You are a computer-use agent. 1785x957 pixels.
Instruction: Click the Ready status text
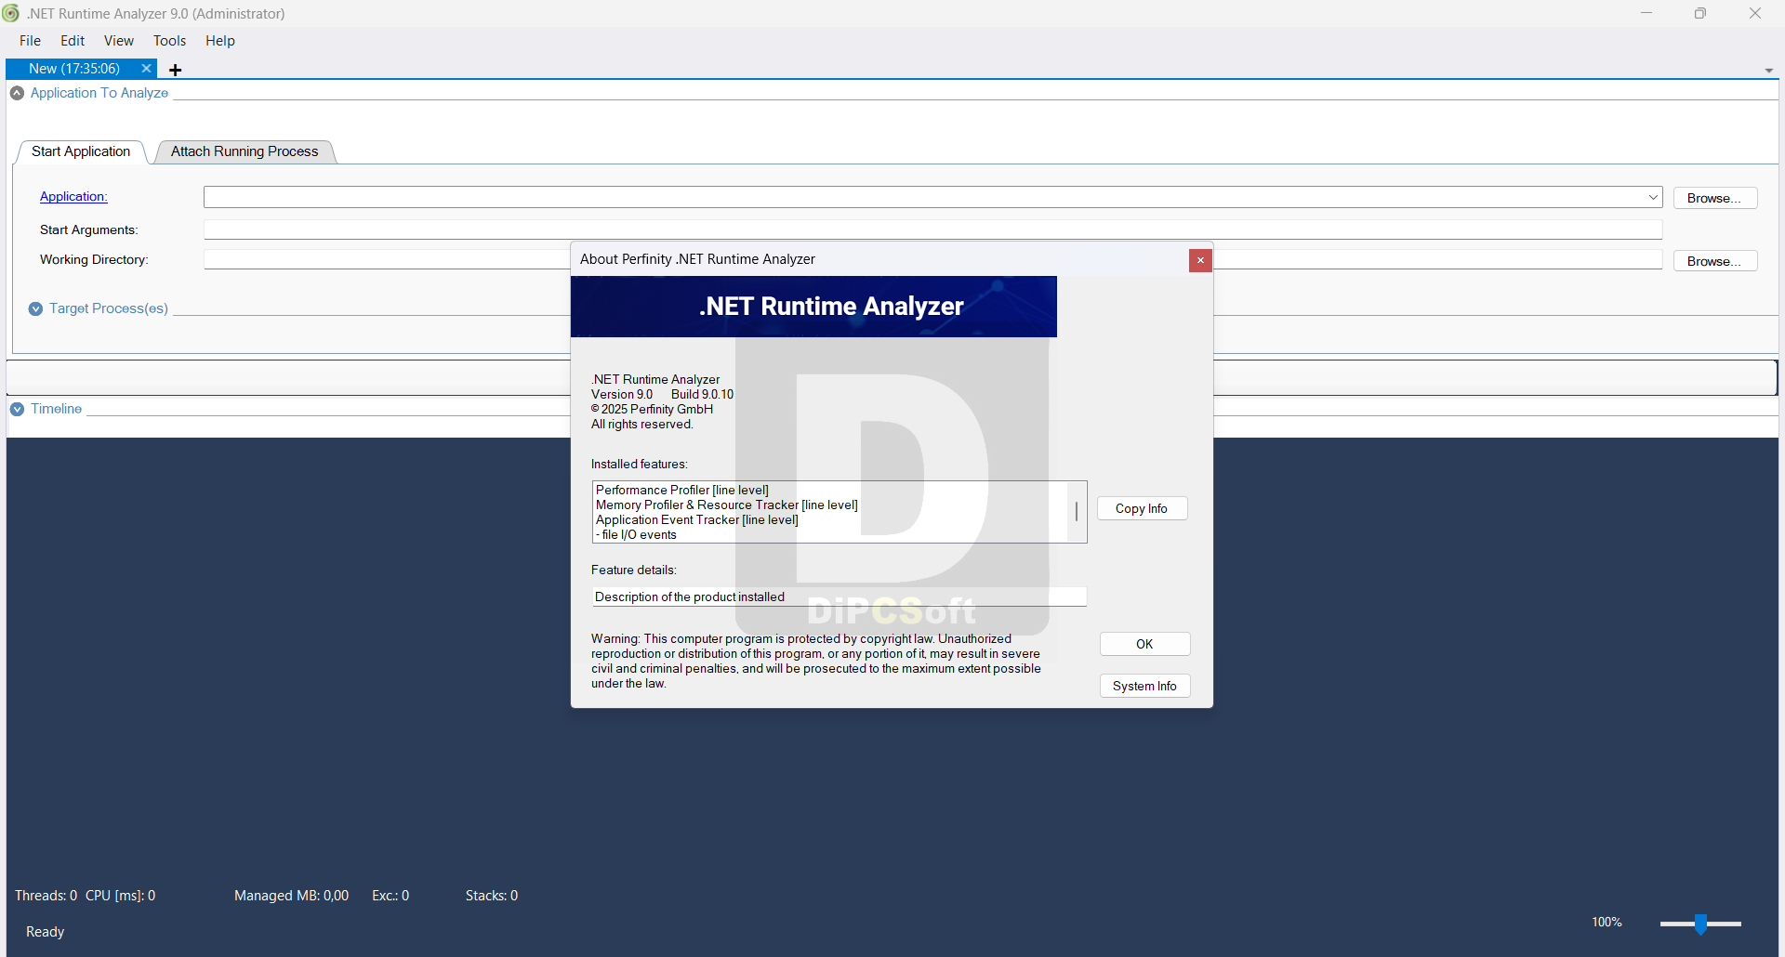45,932
